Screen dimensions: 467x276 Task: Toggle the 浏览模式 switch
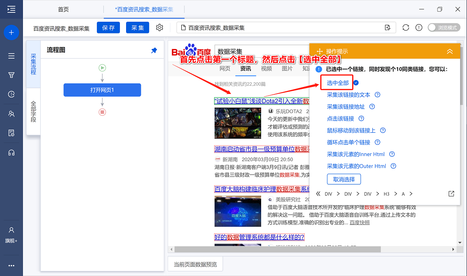click(444, 28)
